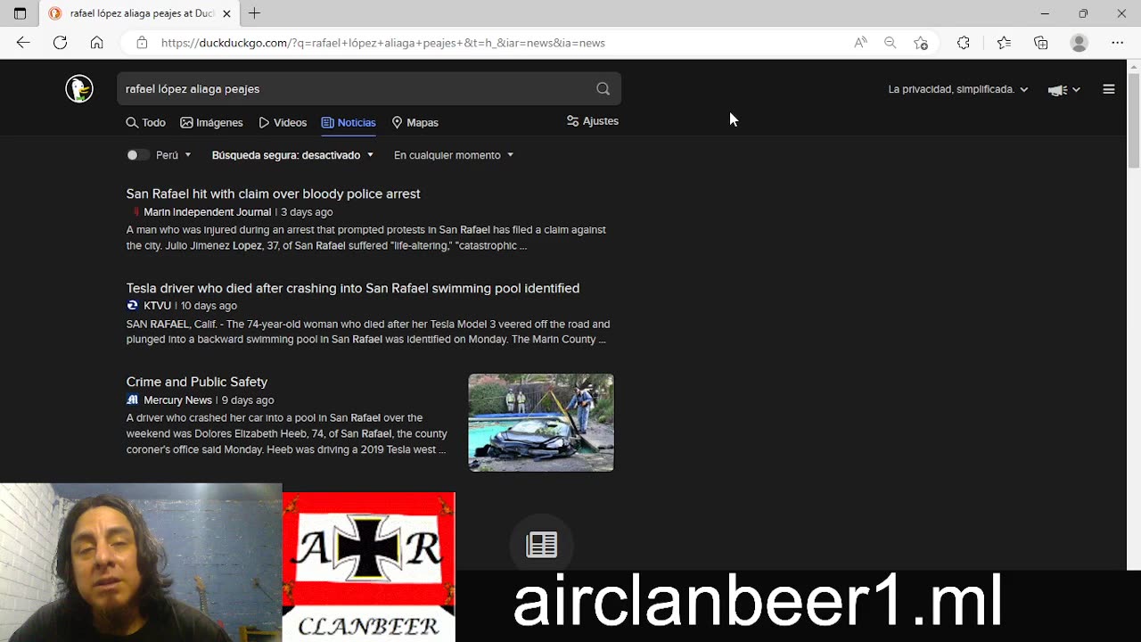
Task: Open Tesla driver swimming pool article
Action: 353,288
